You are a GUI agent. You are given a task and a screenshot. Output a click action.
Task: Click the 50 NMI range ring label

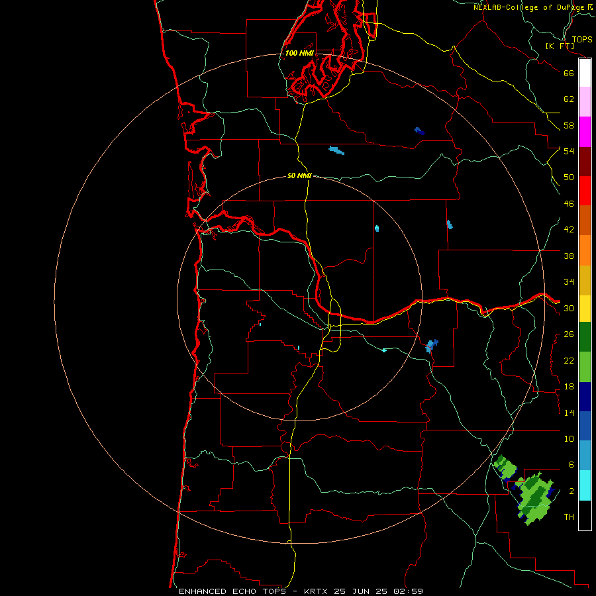(299, 175)
